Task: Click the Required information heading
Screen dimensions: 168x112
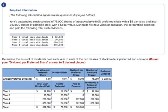Action: (x=23, y=10)
